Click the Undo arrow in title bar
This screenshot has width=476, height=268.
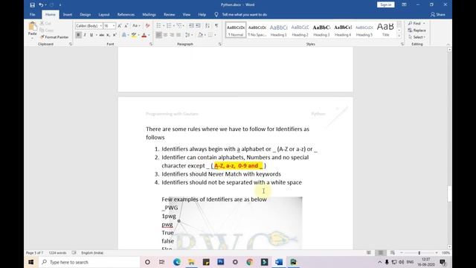pyautogui.click(x=41, y=5)
